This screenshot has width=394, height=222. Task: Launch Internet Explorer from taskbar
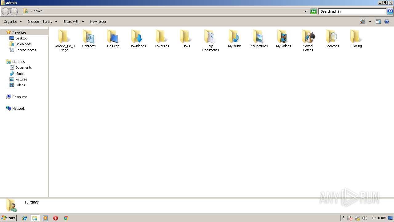(x=25, y=218)
